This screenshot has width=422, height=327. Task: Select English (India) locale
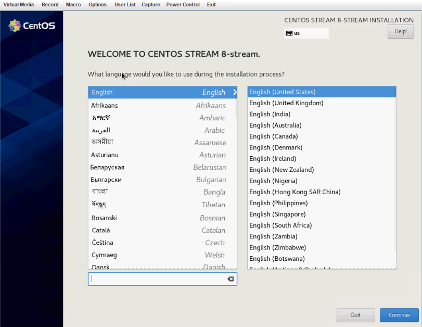coord(322,114)
